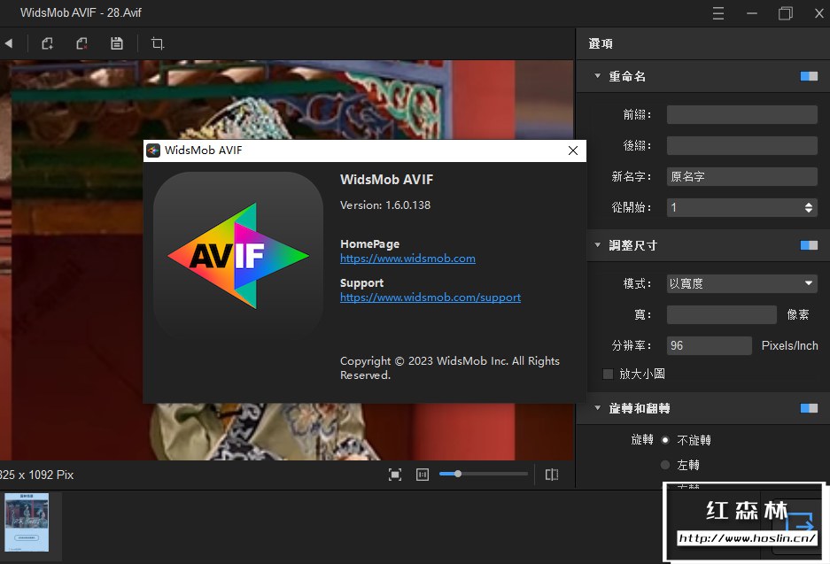Close the WidsMob AVIF about dialog
This screenshot has width=830, height=564.
573,151
